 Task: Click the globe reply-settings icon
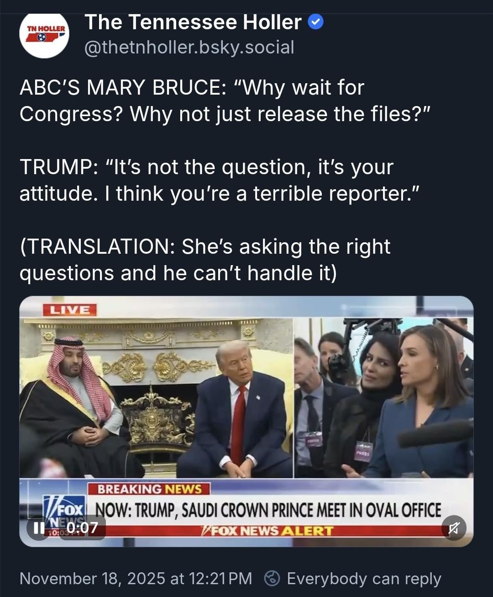point(272,578)
